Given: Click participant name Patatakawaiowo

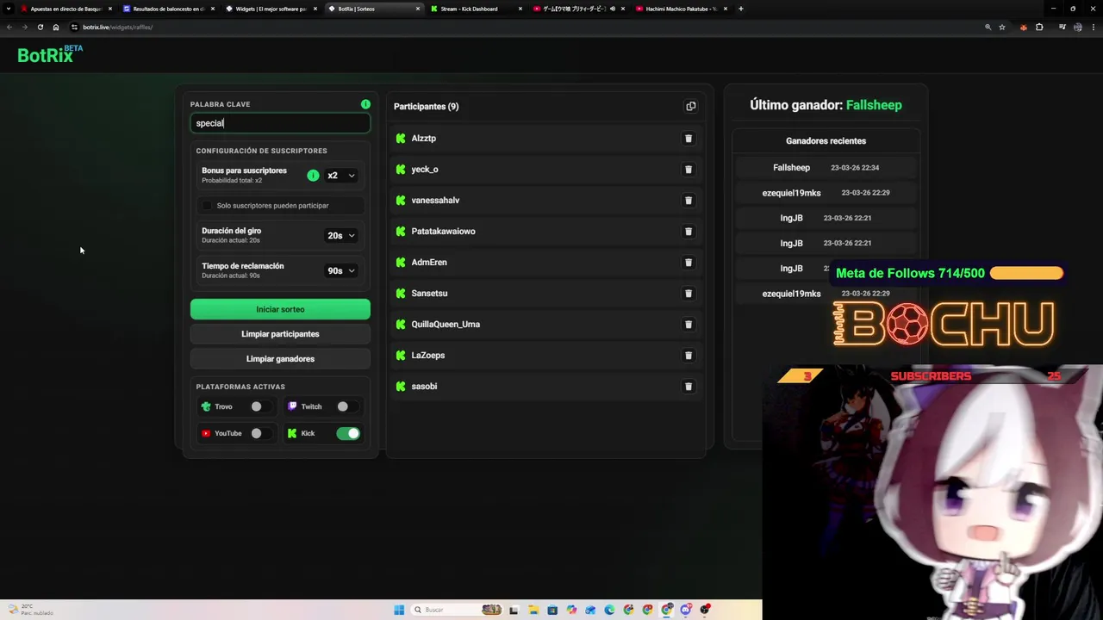Looking at the screenshot, I should coord(443,232).
